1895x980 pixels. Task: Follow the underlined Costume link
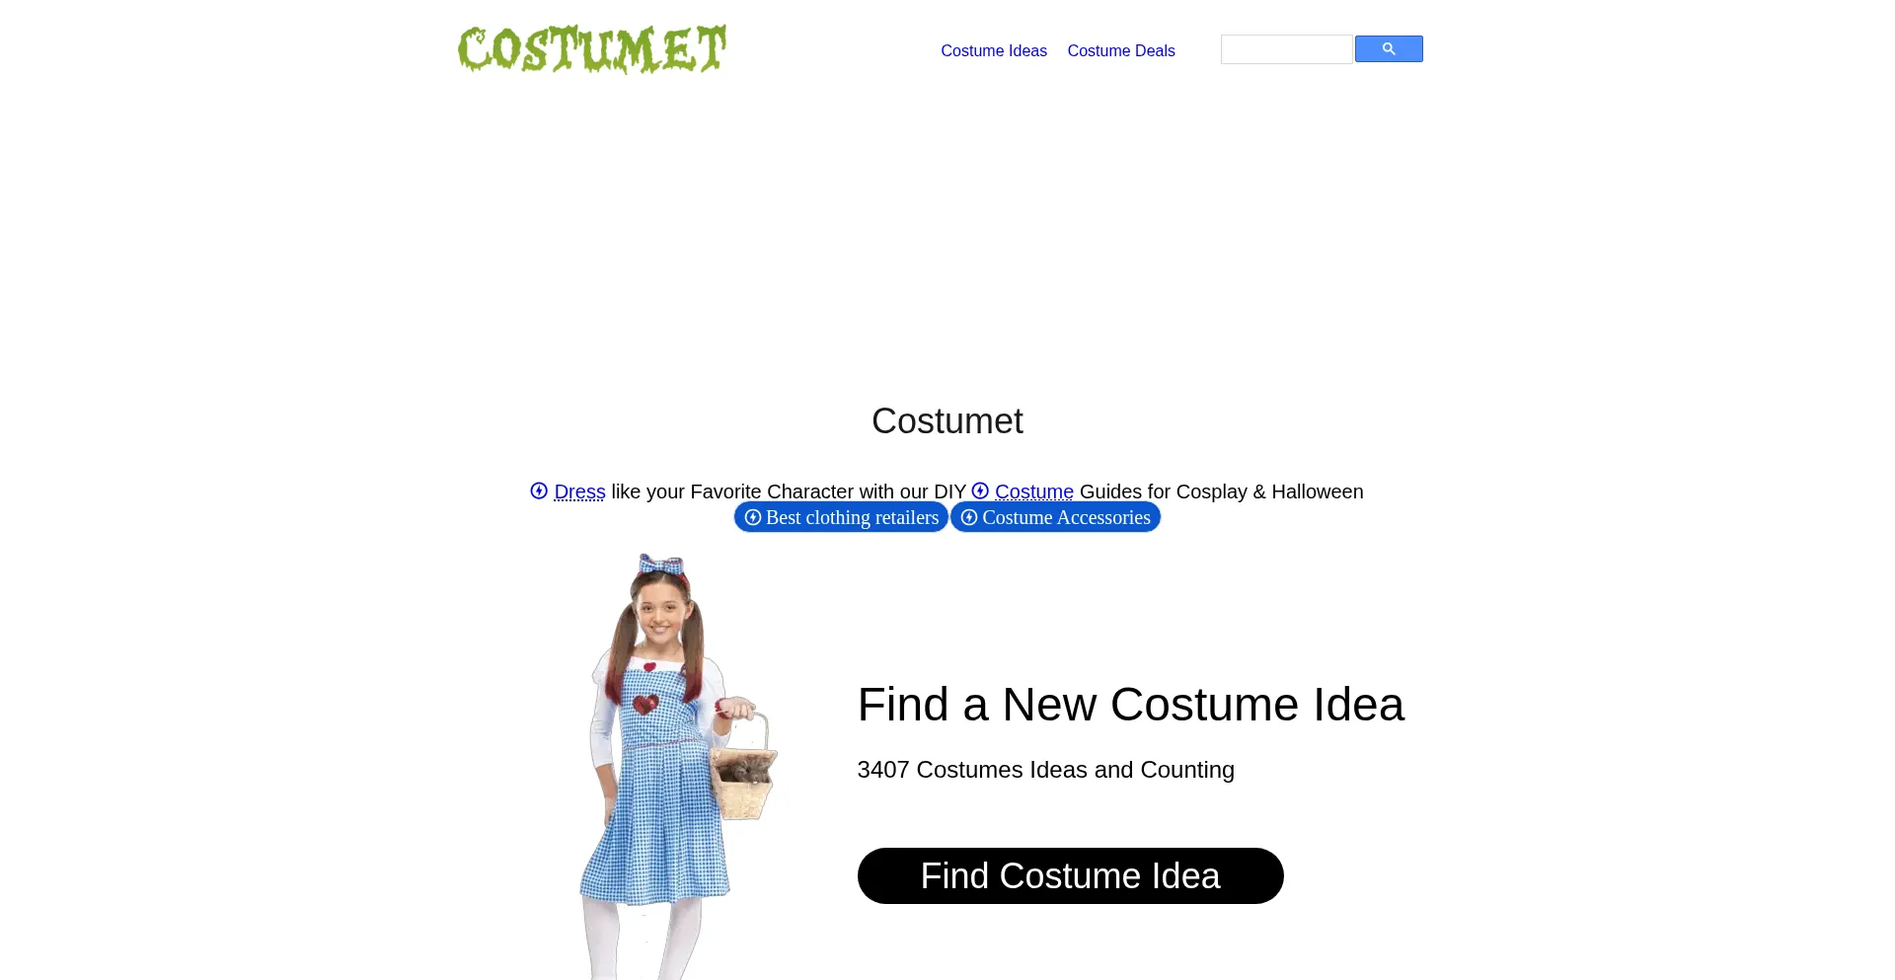tap(1033, 491)
